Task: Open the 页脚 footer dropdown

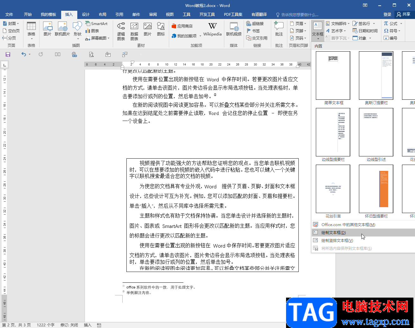Action: (298, 31)
